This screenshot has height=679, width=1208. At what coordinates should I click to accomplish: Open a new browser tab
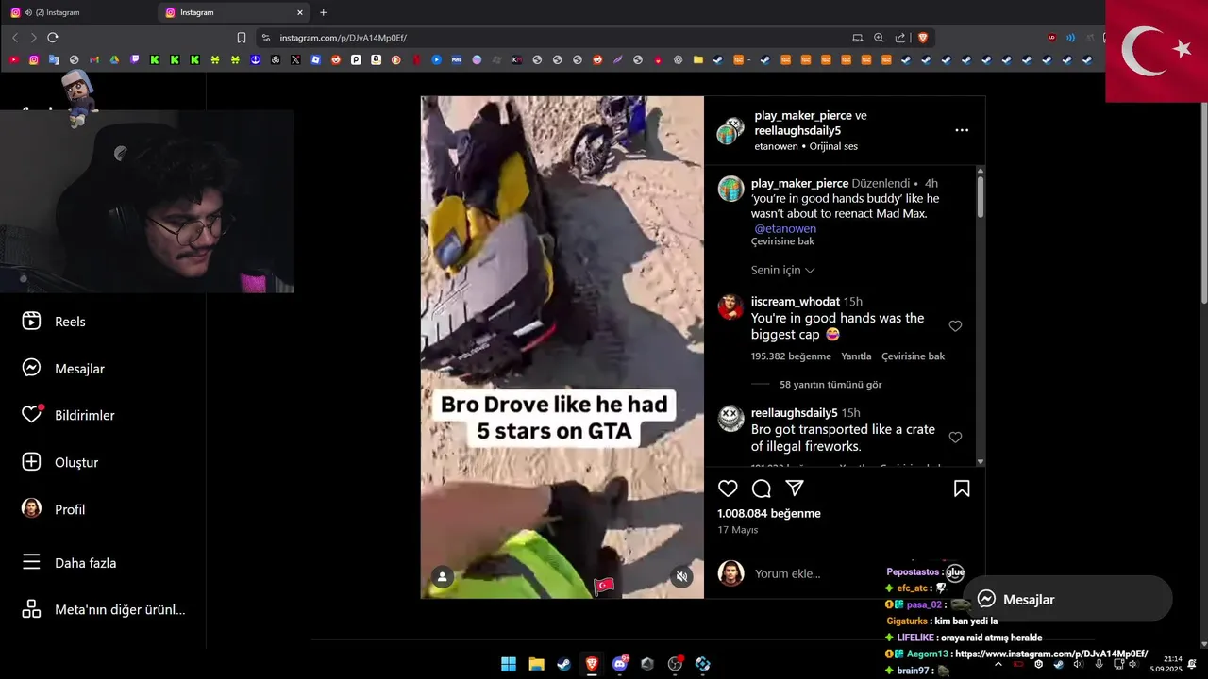[x=324, y=12]
